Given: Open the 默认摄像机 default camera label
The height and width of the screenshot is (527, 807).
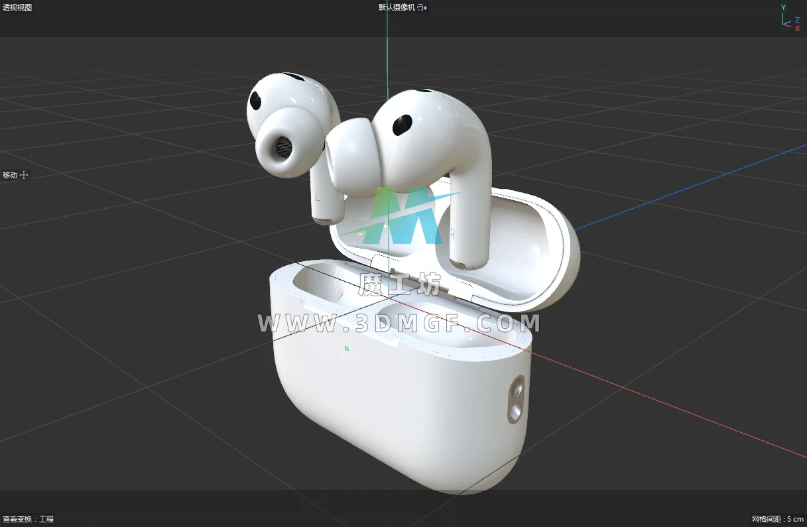Looking at the screenshot, I should (396, 7).
